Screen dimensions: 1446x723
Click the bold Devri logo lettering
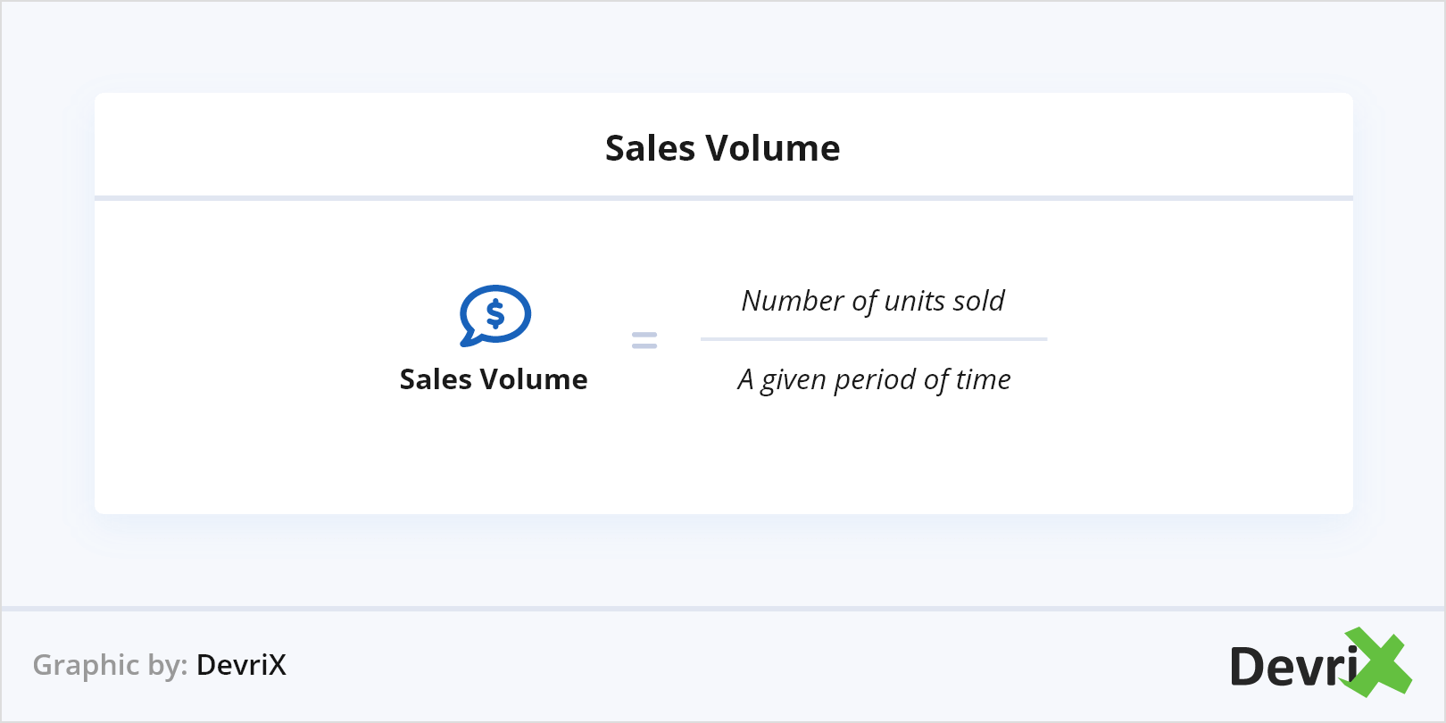coord(1292,667)
